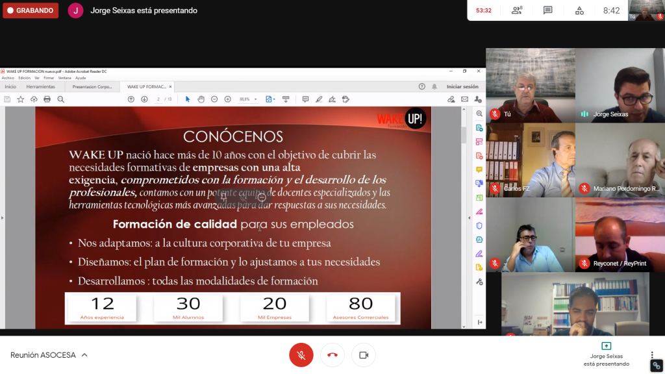This screenshot has height=374, width=665.
Task: Expand the Reunión ASOCESA details
Action: click(84, 355)
